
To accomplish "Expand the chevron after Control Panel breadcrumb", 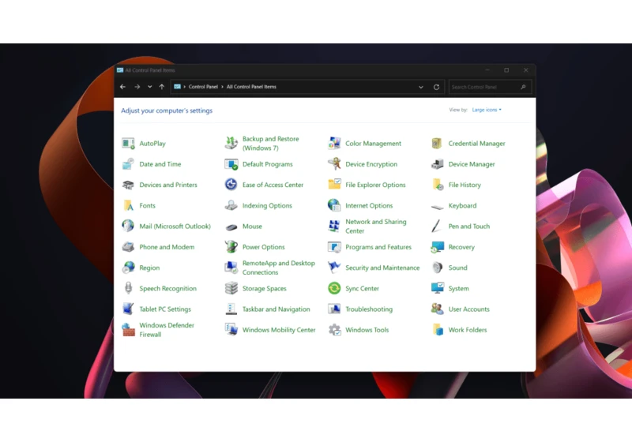I will [222, 87].
